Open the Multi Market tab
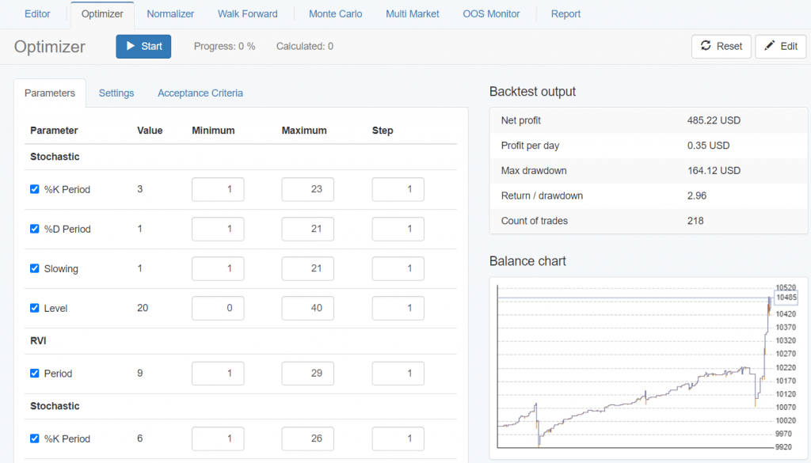The height and width of the screenshot is (463, 811). [412, 13]
